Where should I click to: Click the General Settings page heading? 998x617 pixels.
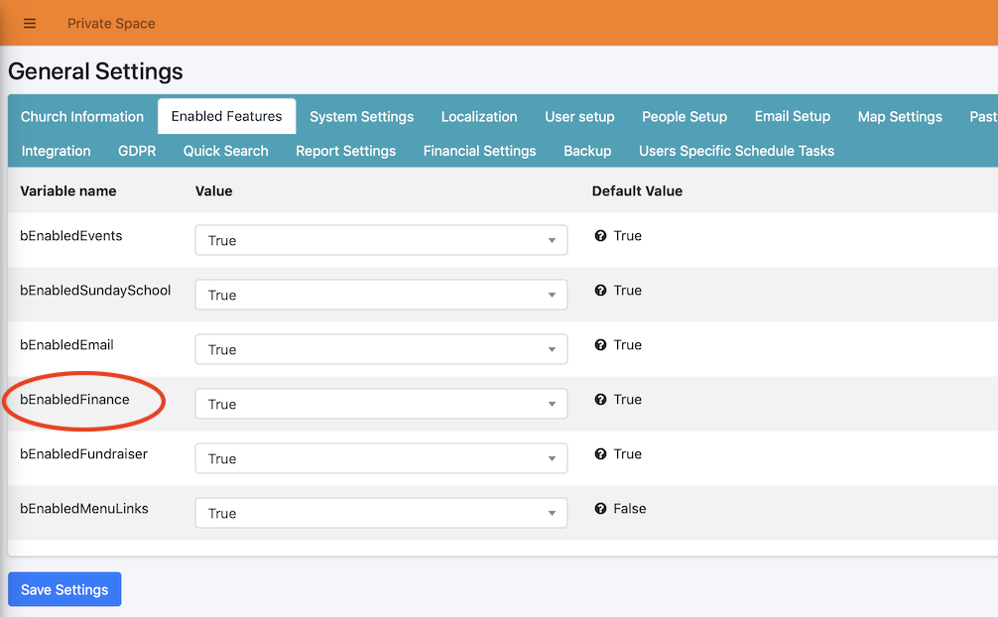(95, 71)
